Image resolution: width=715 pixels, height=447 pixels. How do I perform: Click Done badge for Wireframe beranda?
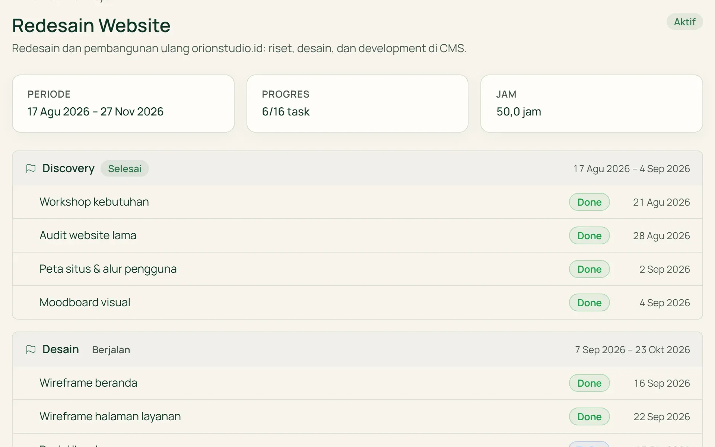pos(589,383)
